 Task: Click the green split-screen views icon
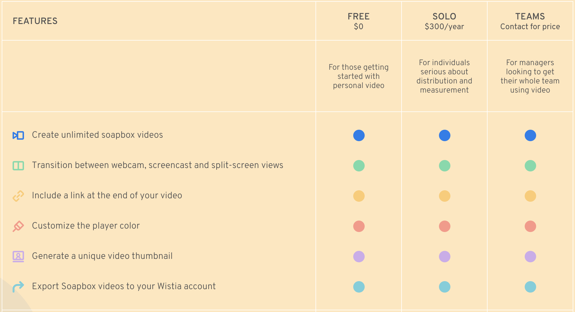tap(18, 165)
